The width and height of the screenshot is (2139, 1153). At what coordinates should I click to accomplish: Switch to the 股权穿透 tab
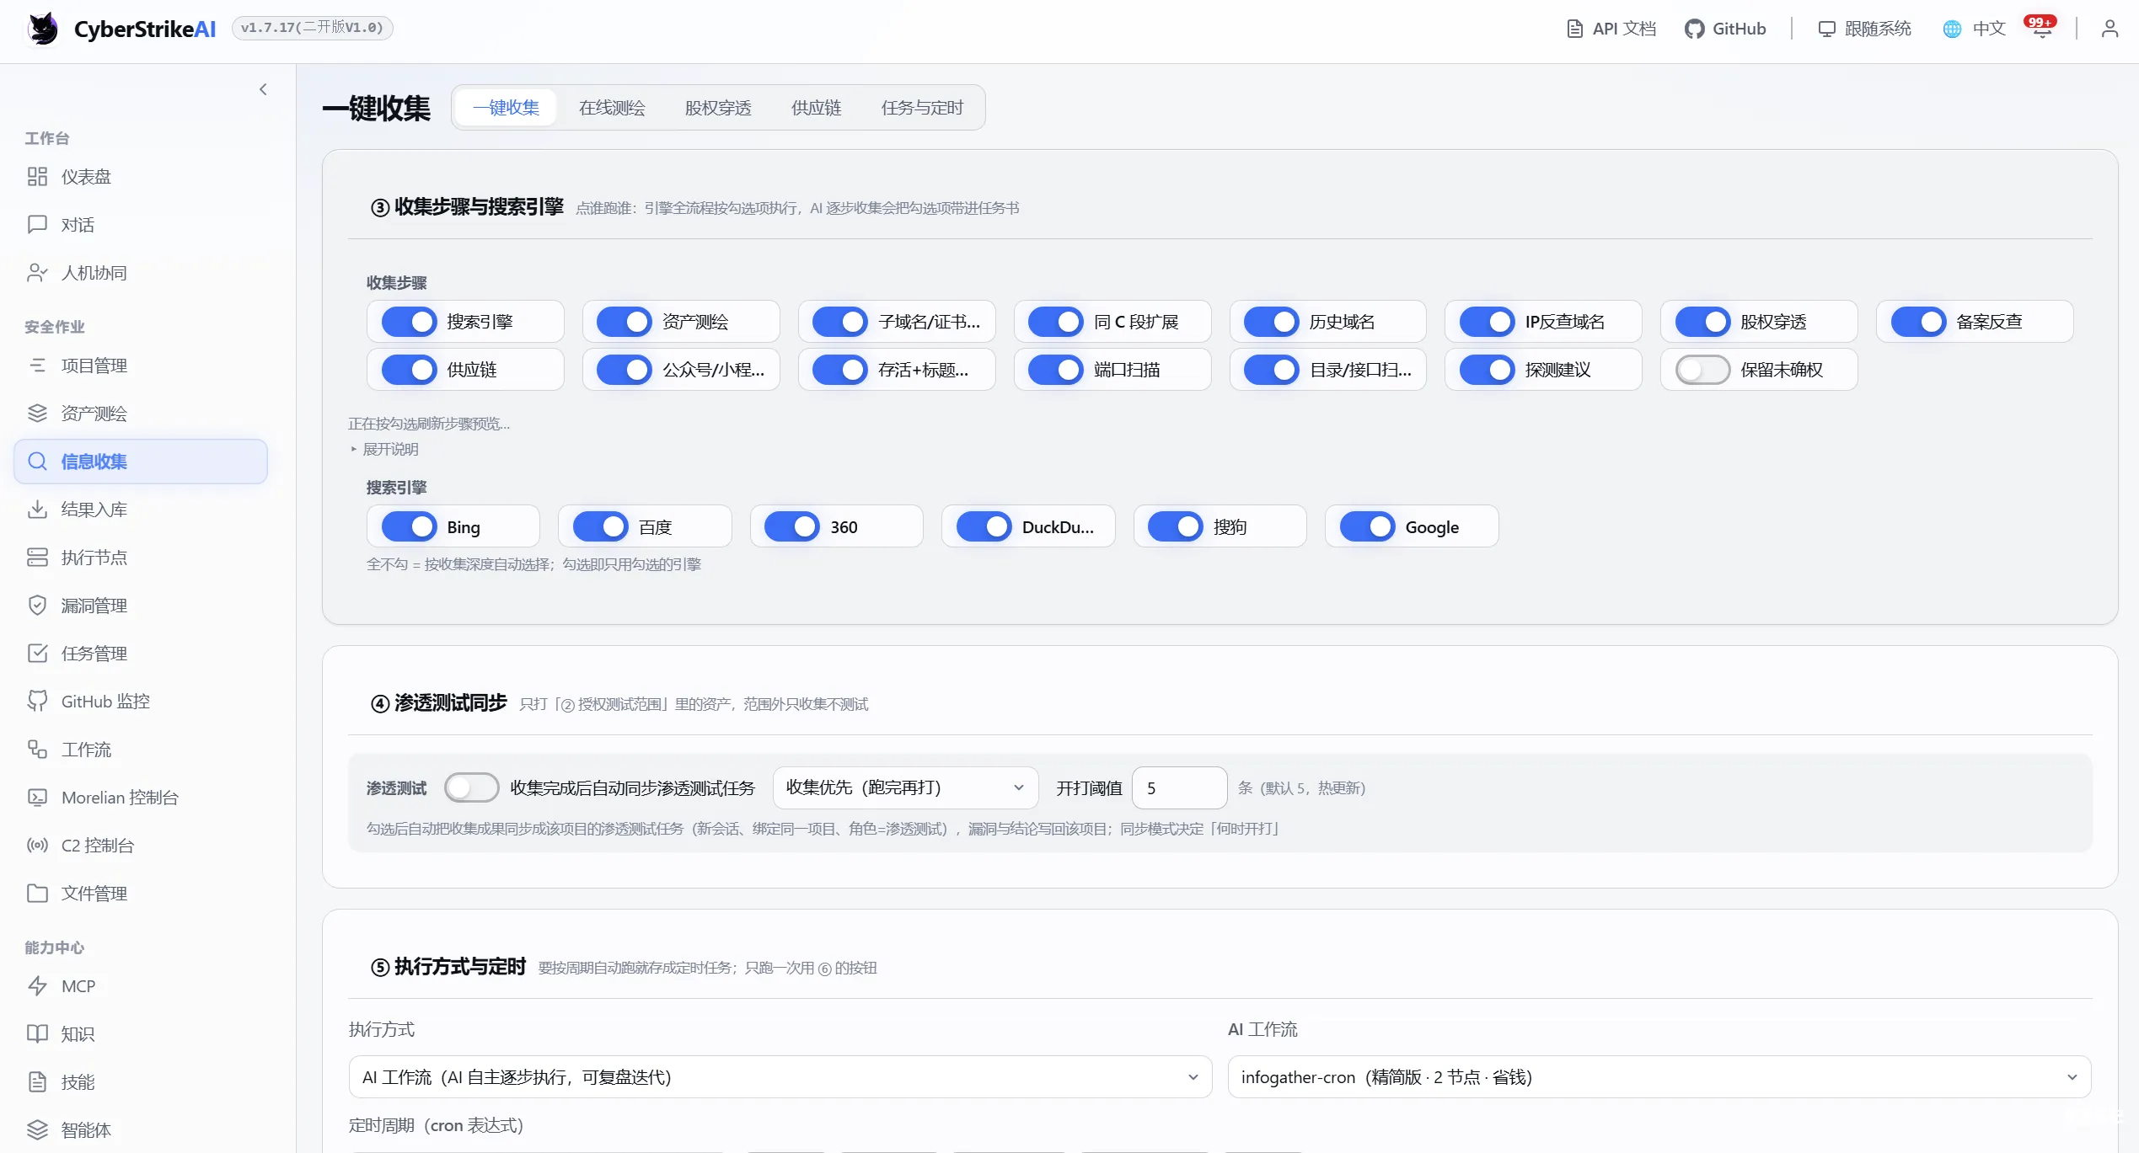pos(718,108)
